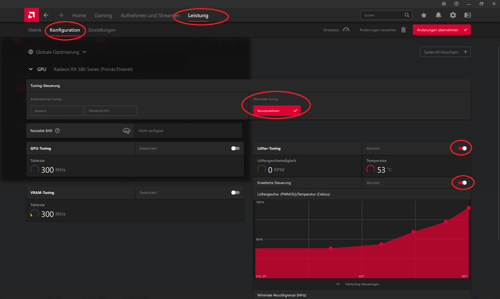
Task: Open settings gear icon
Action: [453, 15]
